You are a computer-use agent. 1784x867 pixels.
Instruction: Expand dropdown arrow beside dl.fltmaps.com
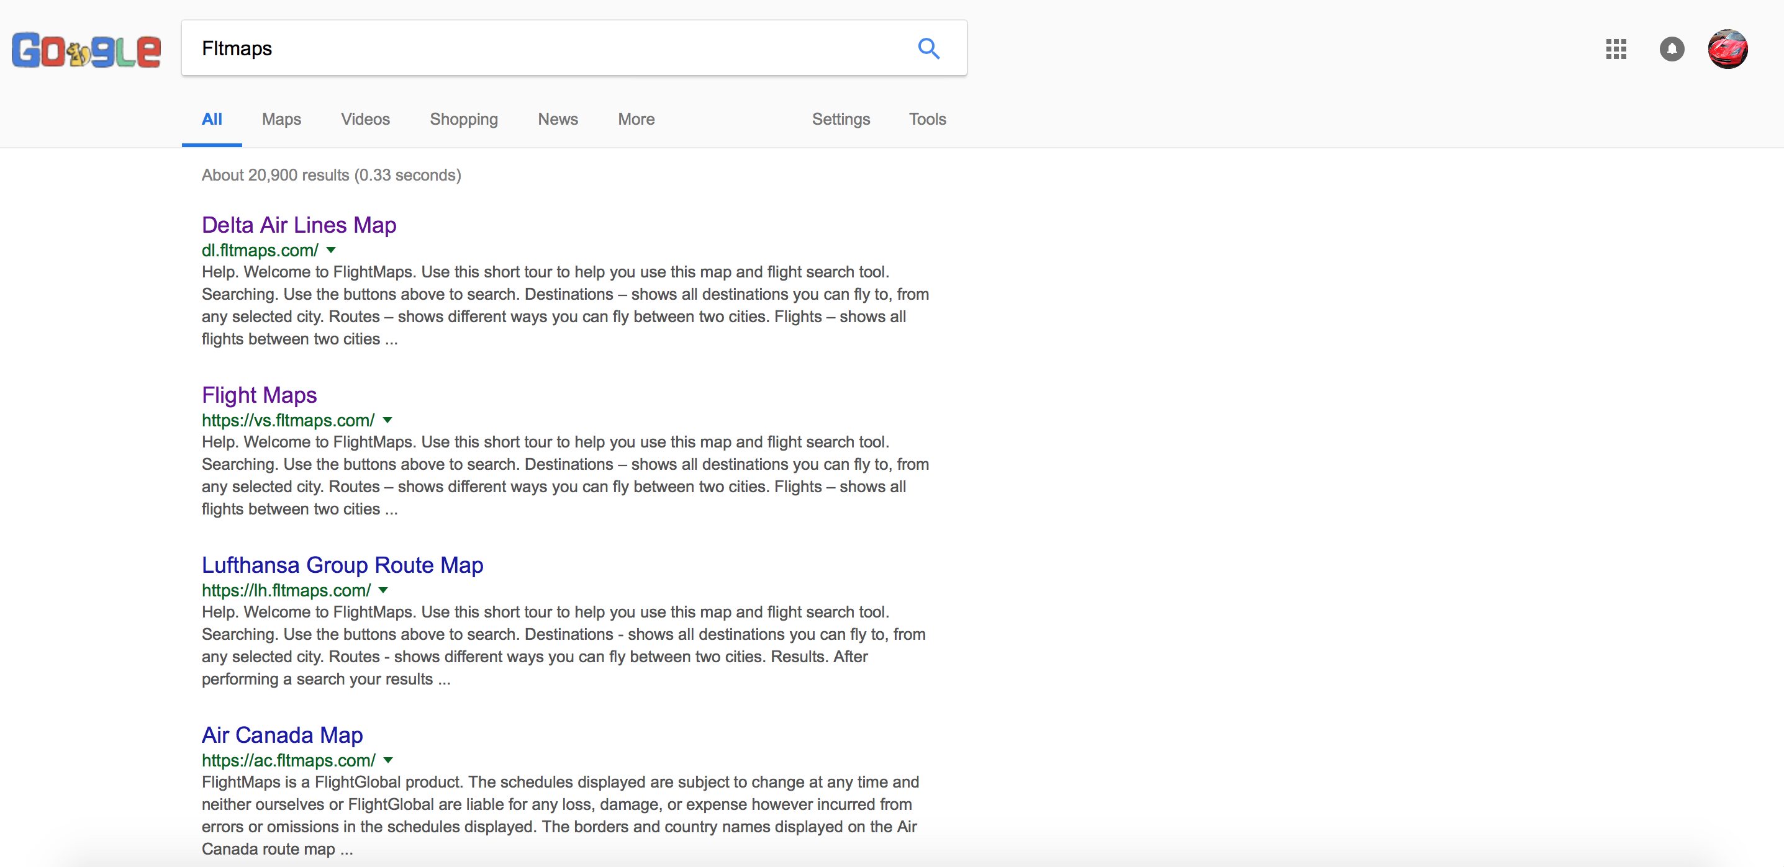point(331,251)
